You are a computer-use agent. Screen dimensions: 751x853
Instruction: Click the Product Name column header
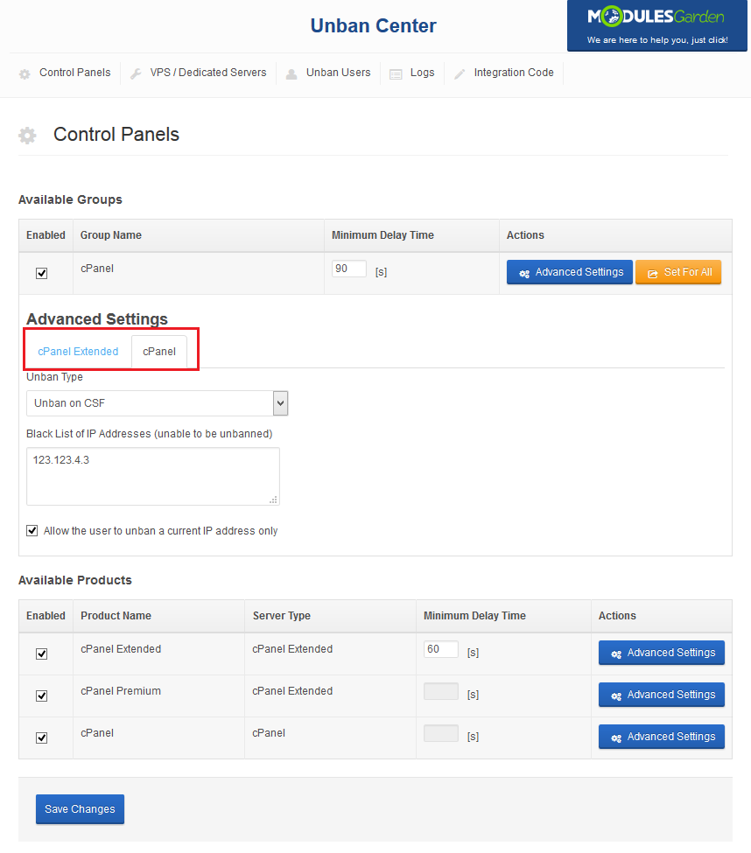tap(116, 615)
